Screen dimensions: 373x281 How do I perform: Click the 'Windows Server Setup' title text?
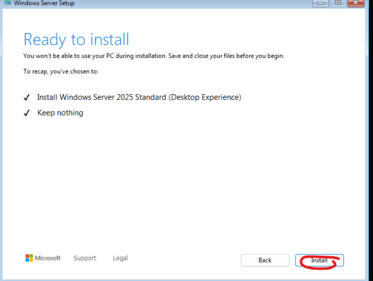click(x=44, y=3)
